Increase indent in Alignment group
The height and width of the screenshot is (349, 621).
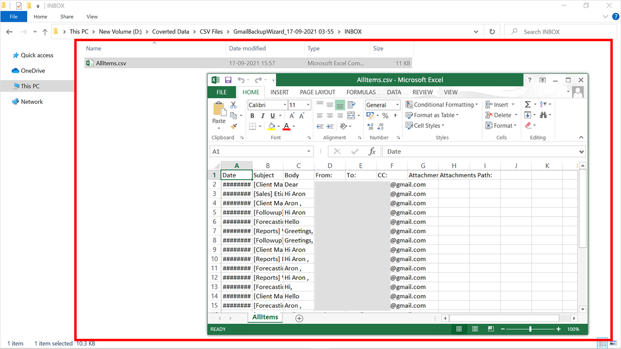pos(330,126)
